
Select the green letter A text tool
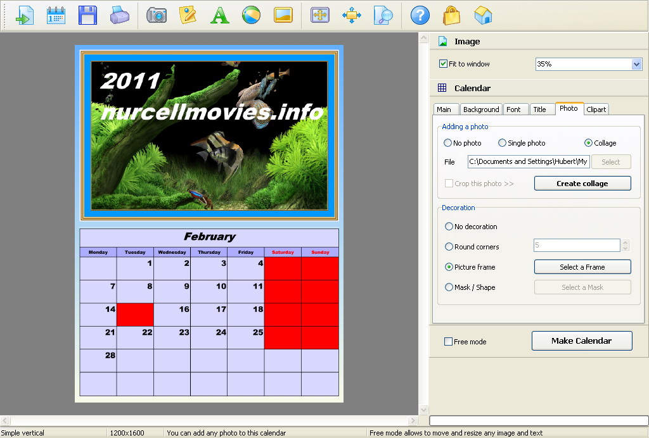[219, 16]
